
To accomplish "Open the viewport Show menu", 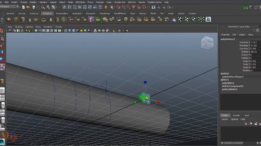I will click(38, 27).
